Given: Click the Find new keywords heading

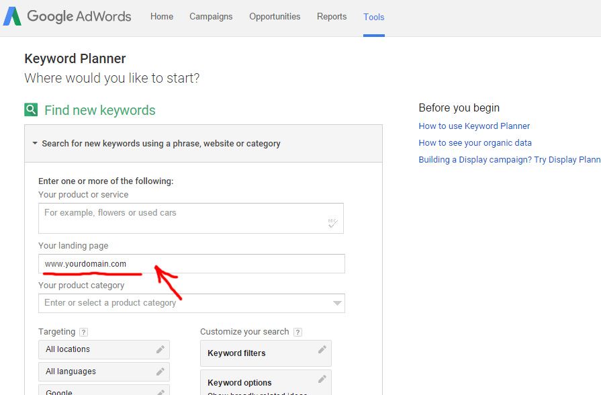Looking at the screenshot, I should click(x=99, y=110).
